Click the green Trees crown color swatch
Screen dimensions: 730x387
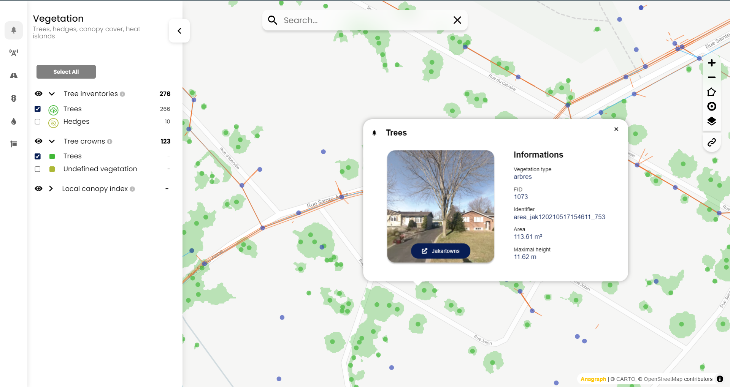coord(52,156)
